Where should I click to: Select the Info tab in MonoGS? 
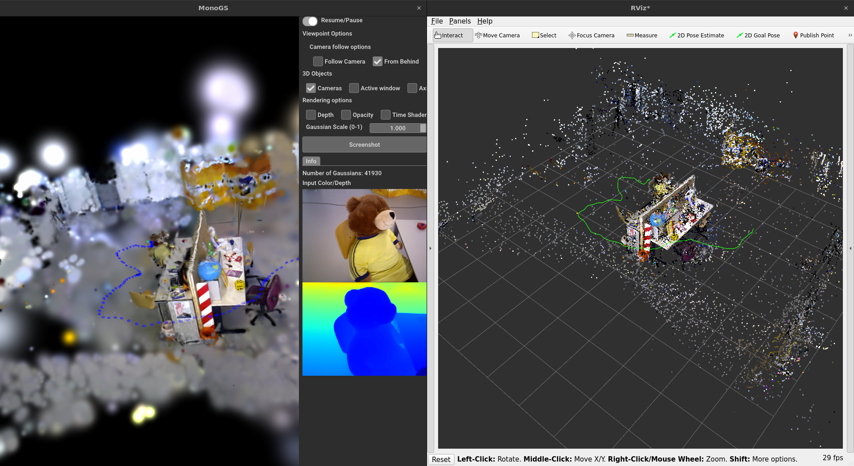(311, 161)
